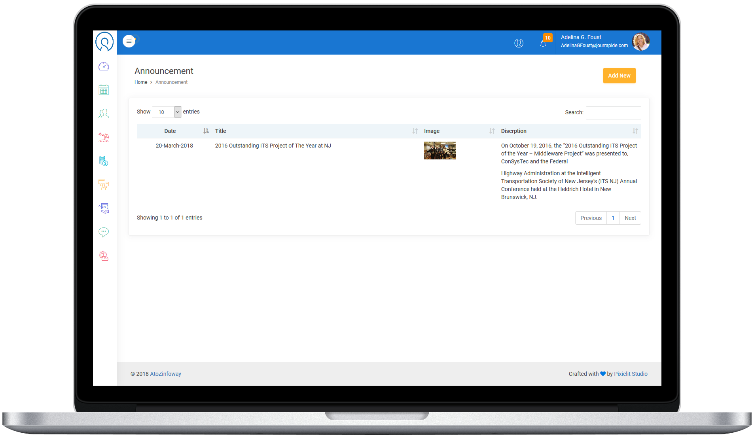The height and width of the screenshot is (447, 754).
Task: Expand the Show entries dropdown
Action: 167,112
